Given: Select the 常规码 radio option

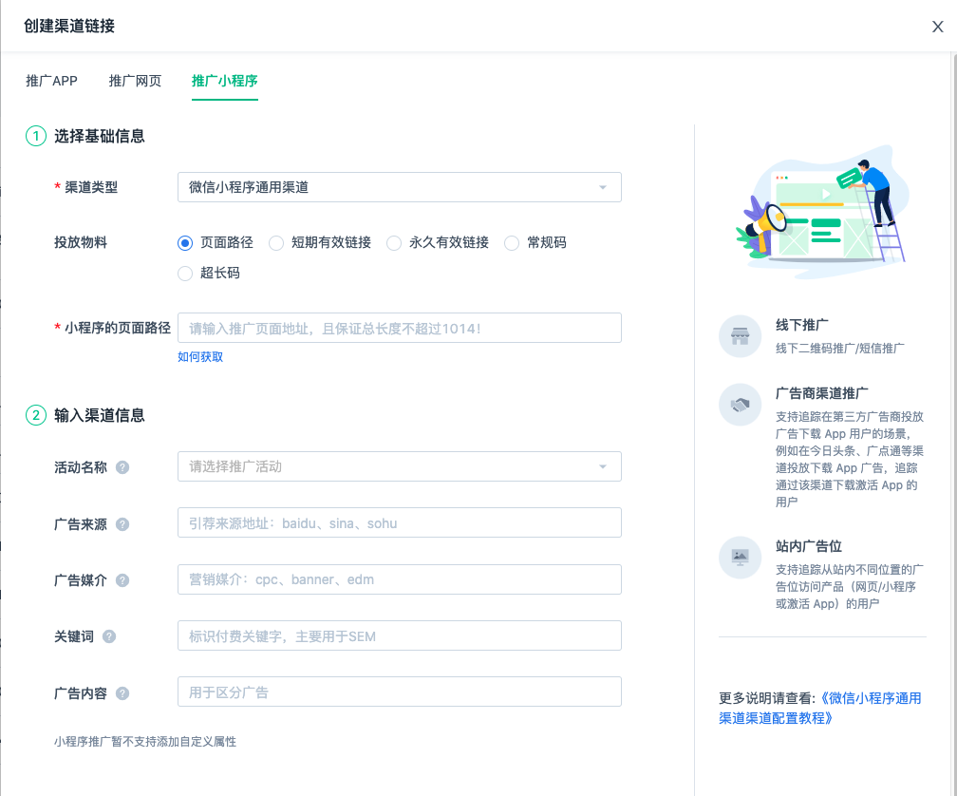Looking at the screenshot, I should point(512,243).
